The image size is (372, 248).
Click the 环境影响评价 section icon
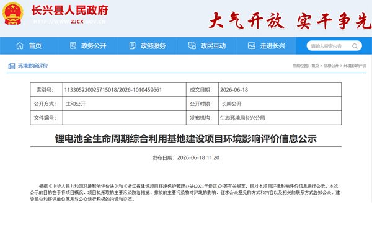point(12,66)
